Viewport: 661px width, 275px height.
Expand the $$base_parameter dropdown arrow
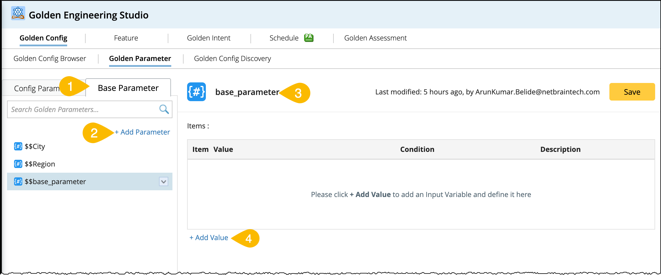(164, 181)
